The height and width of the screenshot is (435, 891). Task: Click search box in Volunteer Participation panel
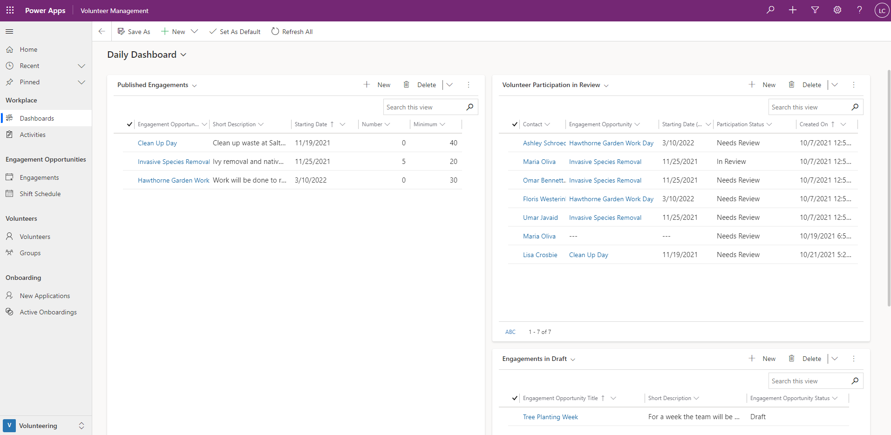pyautogui.click(x=809, y=107)
